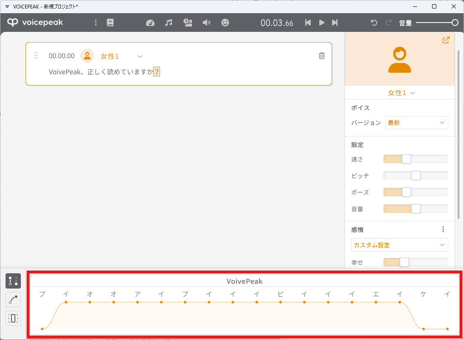Image resolution: width=464 pixels, height=340 pixels.
Task: Open the カスタム設定 emotion preset dropdown
Action: (399, 245)
